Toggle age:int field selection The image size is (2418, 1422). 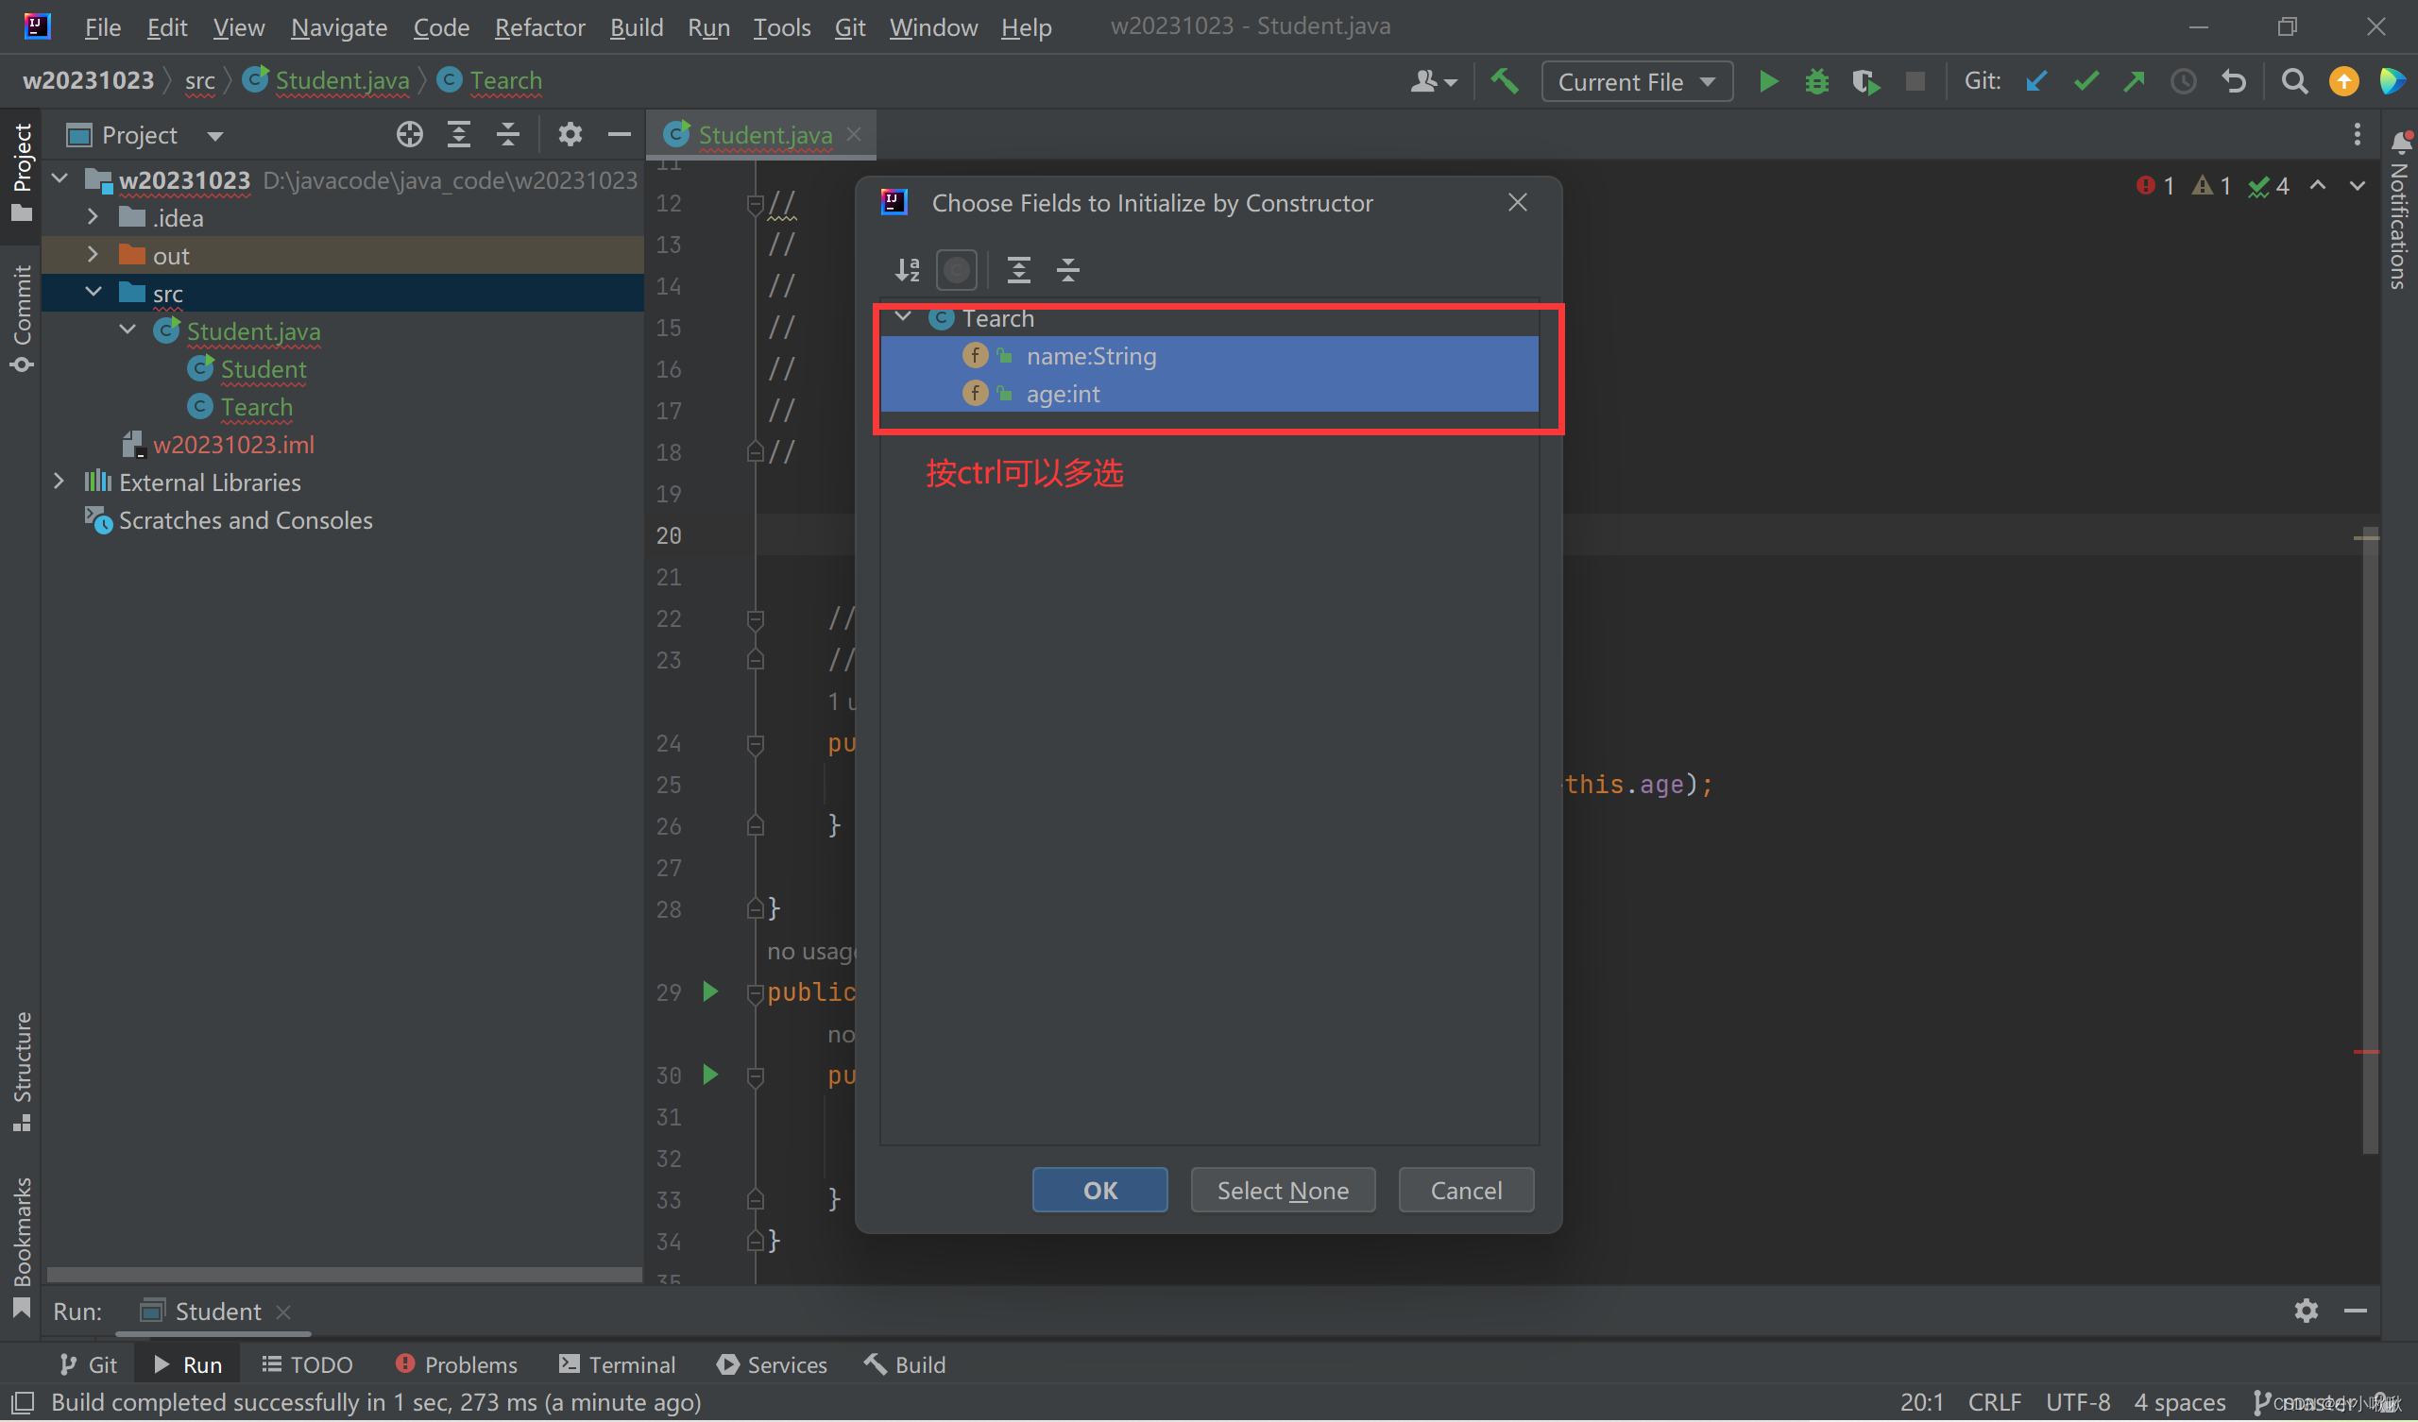pos(1062,393)
